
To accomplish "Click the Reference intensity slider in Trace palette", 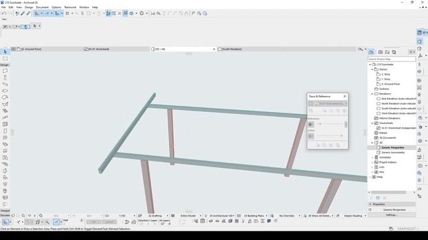I will point(330,124).
